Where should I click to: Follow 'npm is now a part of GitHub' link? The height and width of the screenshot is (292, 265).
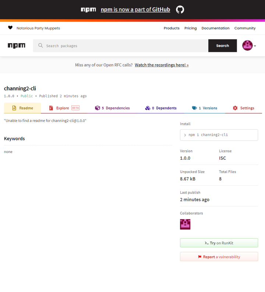[135, 10]
